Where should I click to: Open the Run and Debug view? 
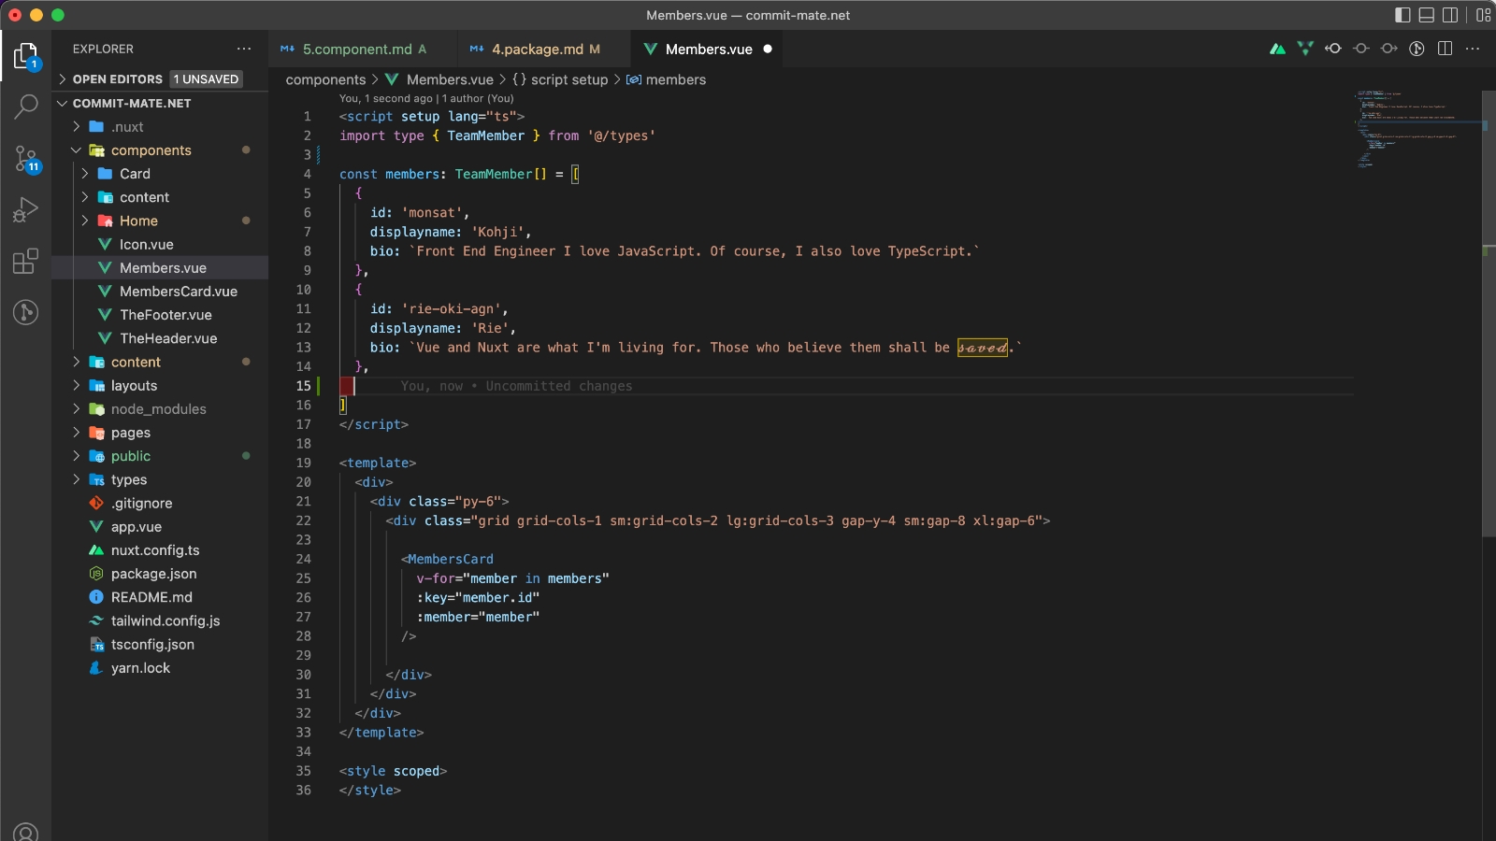click(x=26, y=209)
